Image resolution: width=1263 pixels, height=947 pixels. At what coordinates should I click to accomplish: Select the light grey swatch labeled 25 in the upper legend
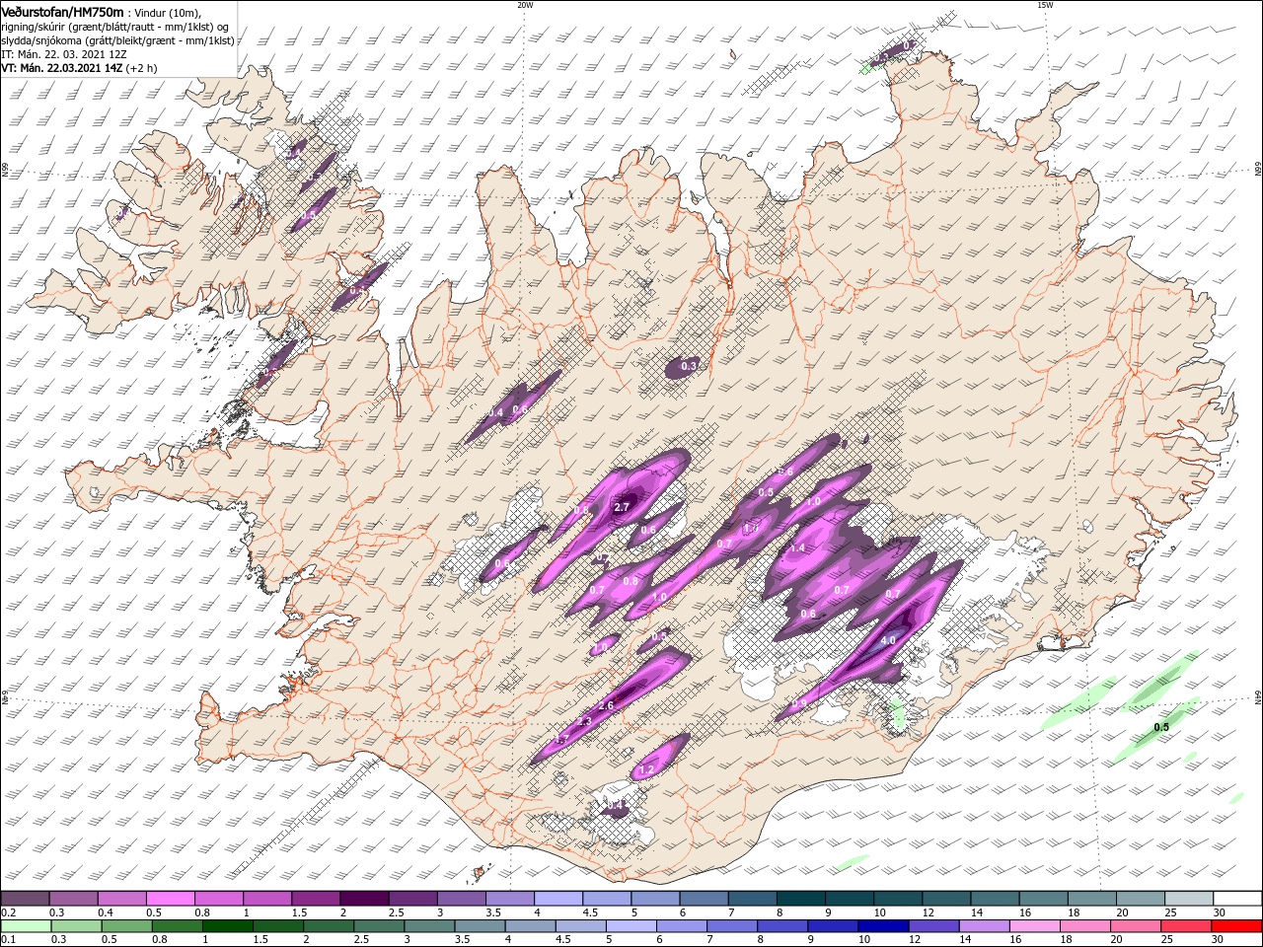click(1188, 899)
